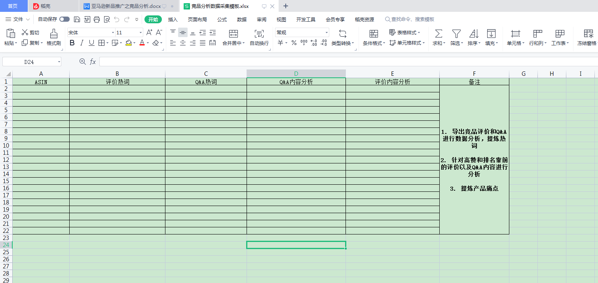The image size is (598, 283).
Task: Click the fx insert function button
Action: coord(93,61)
